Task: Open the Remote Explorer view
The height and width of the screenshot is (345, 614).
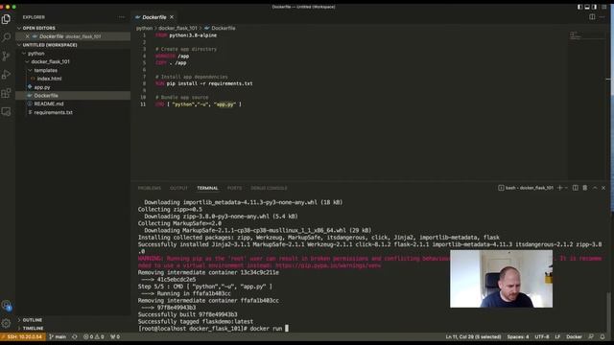Action: tap(6, 111)
